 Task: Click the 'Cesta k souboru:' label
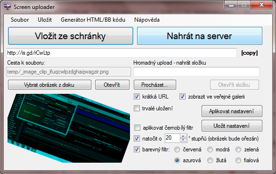26,63
